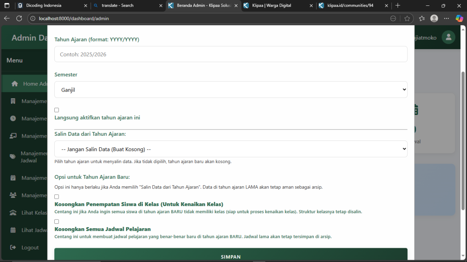This screenshot has width=467, height=262.
Task: Check Kosongkan Penempatan Siswa di Kelas
Action: pyautogui.click(x=57, y=196)
